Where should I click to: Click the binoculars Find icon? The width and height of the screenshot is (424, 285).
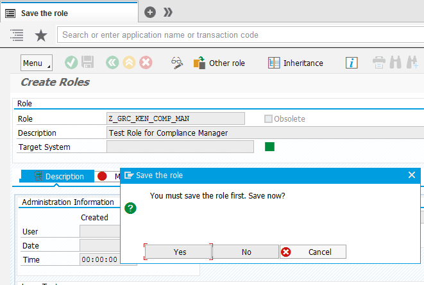pos(395,63)
